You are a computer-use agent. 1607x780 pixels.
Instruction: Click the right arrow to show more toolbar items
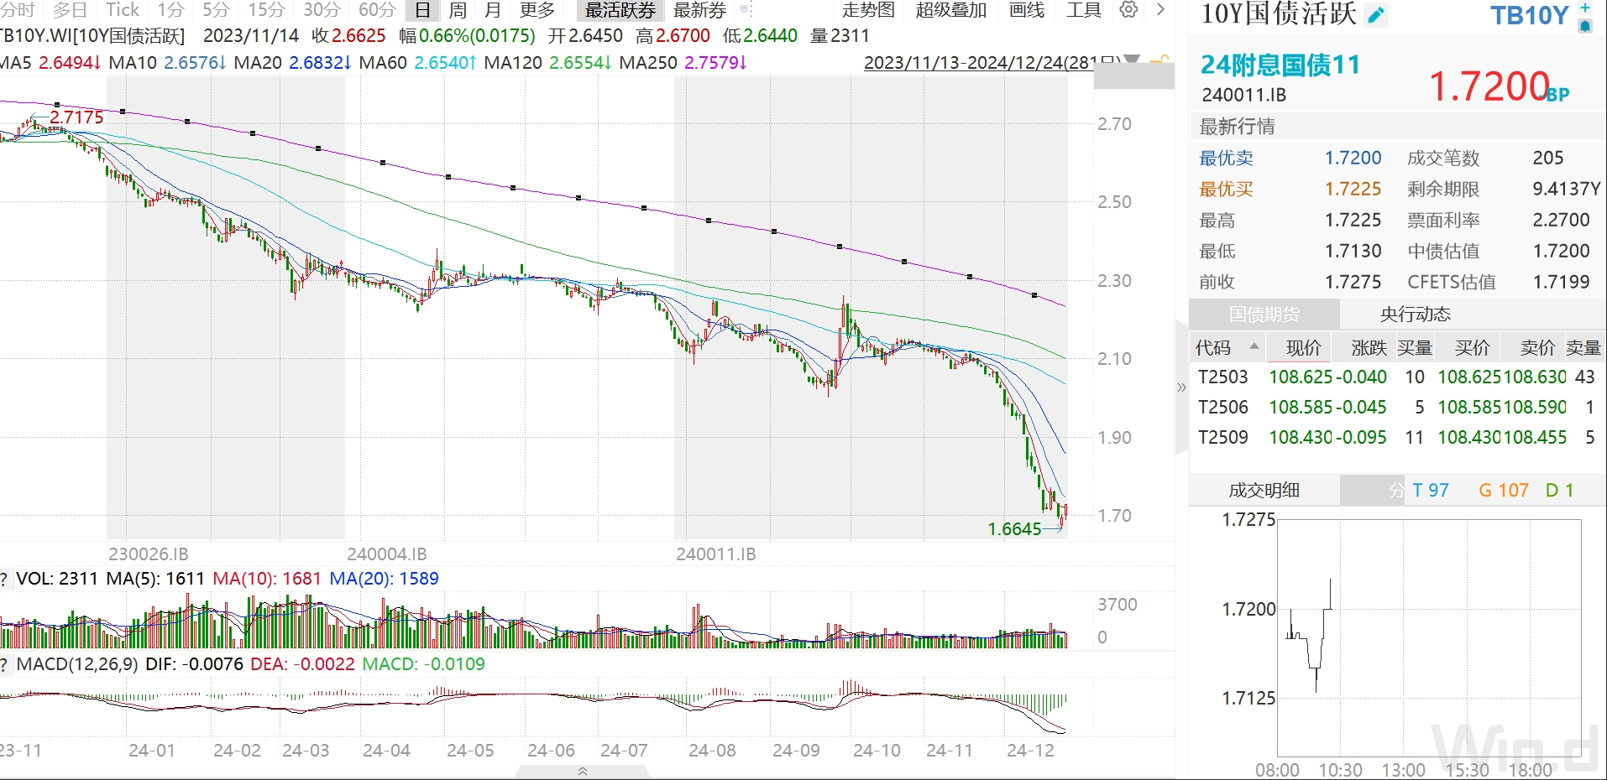[1160, 10]
